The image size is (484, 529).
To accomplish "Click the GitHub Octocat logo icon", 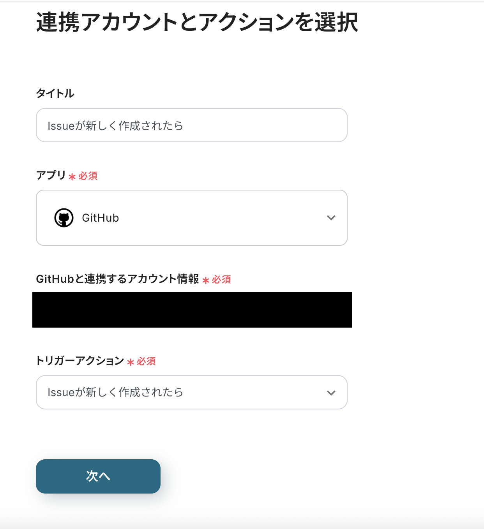I will click(64, 218).
